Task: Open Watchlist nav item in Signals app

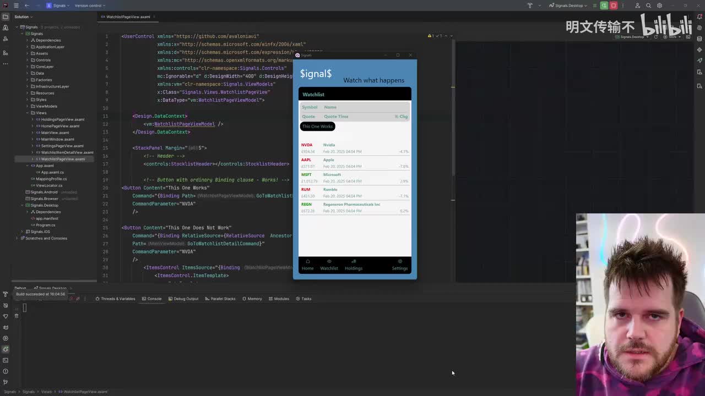Action: coord(329,265)
